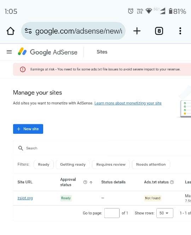Toggle the Ready filter chip
Screen dimensions: 191x235
[x=44, y=165]
